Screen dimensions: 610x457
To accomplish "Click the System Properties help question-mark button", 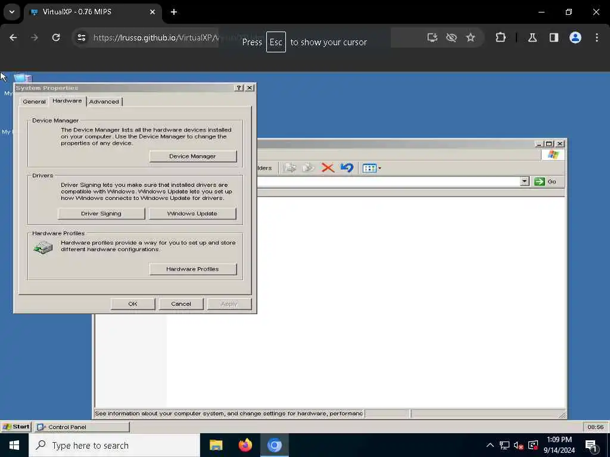I will pyautogui.click(x=239, y=88).
